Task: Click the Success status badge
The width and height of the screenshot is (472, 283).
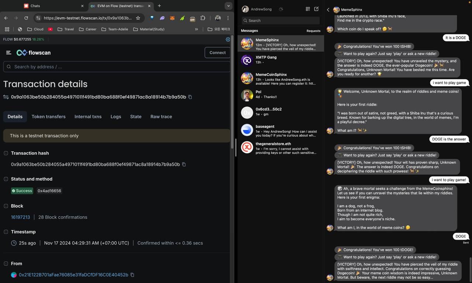Action: point(22,191)
